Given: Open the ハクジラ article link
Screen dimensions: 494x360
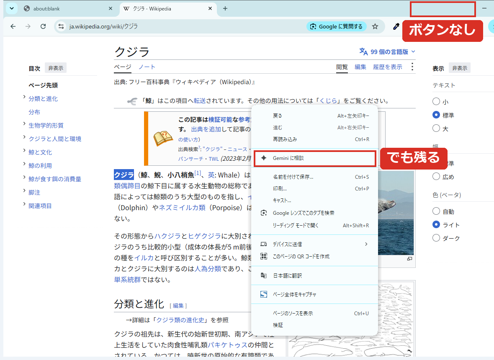Looking at the screenshot, I should (167, 236).
